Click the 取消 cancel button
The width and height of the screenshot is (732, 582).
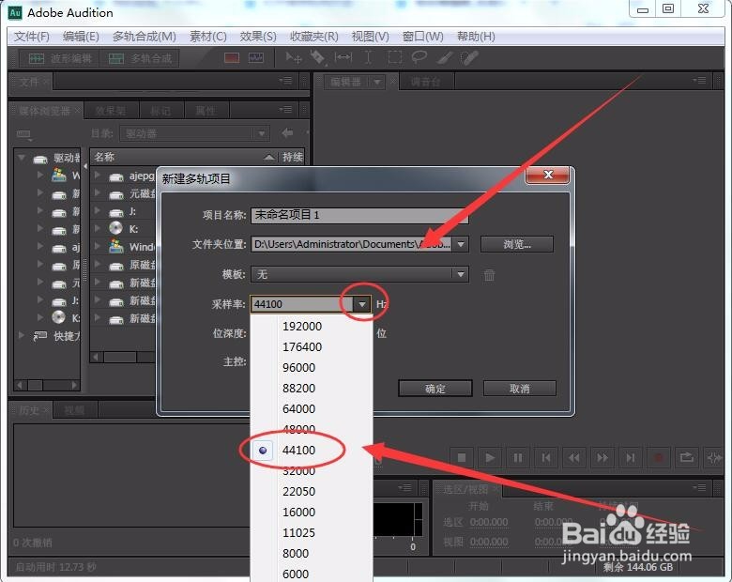point(520,389)
